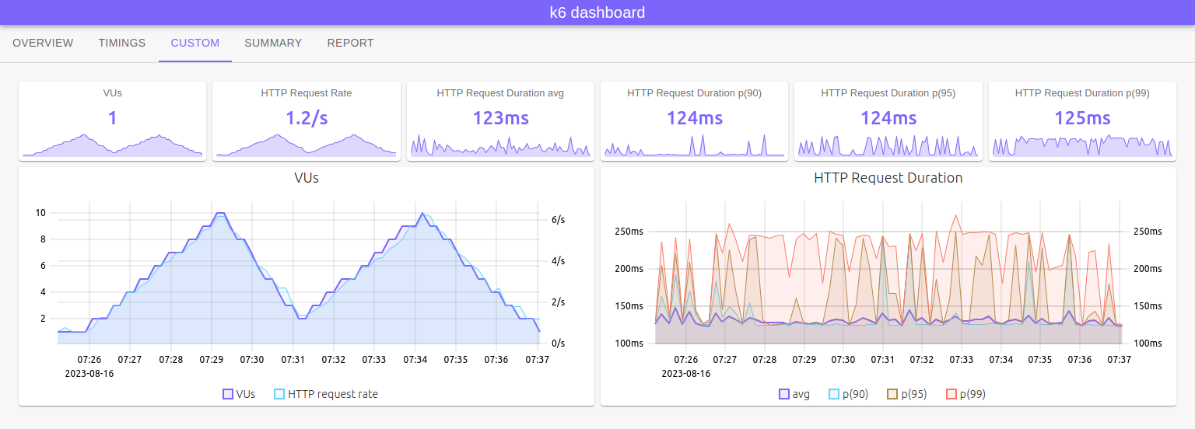Click the 07:29 label on VUs chart
The width and height of the screenshot is (1195, 429).
tap(212, 360)
